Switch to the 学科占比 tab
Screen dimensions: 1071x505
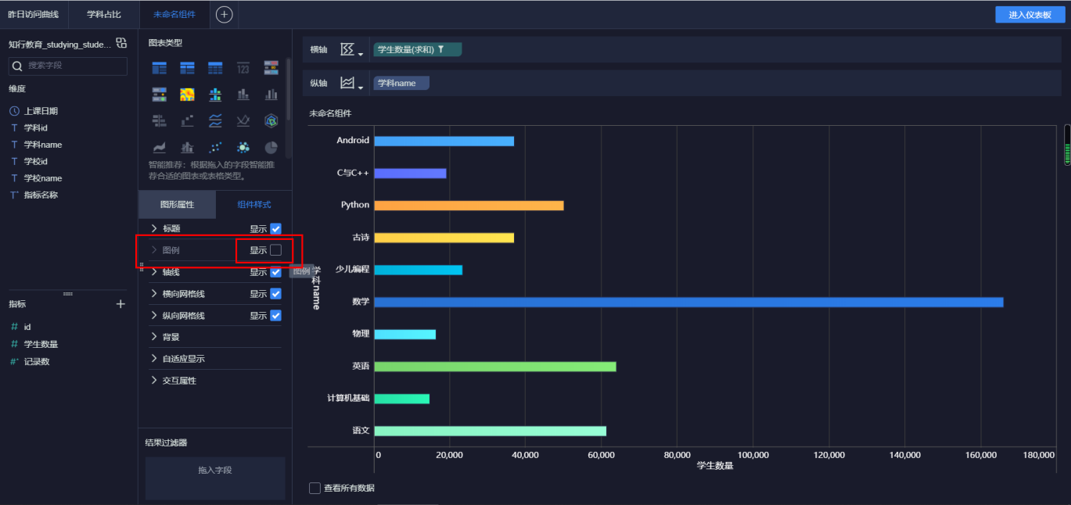104,14
